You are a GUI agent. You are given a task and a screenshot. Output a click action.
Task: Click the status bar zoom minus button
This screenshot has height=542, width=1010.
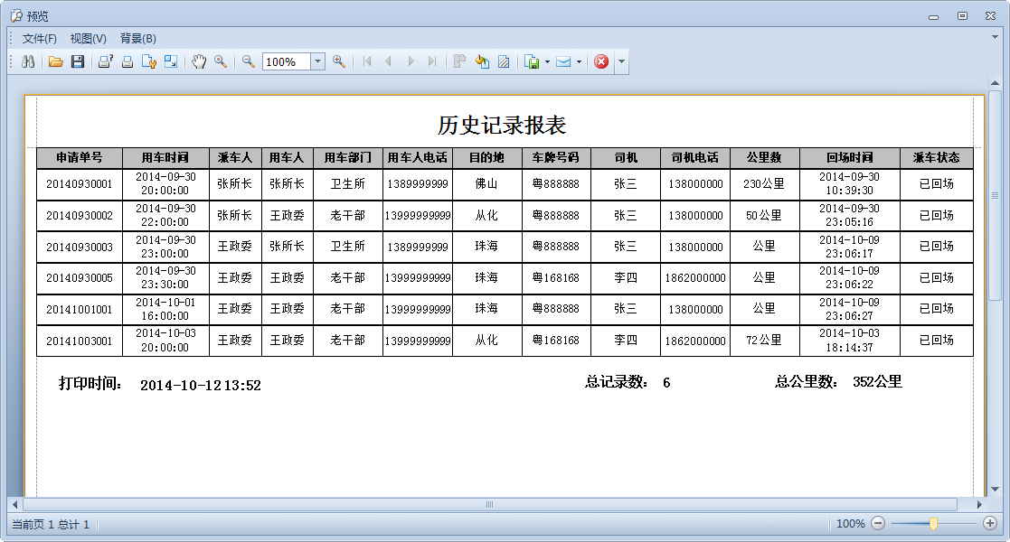click(878, 523)
